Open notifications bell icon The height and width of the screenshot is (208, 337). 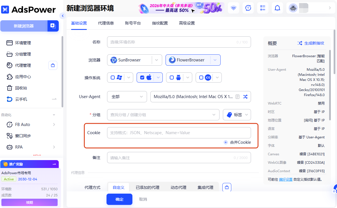click(277, 8)
